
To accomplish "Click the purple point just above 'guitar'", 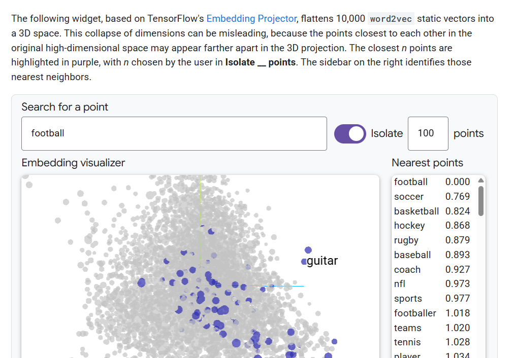I will pyautogui.click(x=308, y=250).
